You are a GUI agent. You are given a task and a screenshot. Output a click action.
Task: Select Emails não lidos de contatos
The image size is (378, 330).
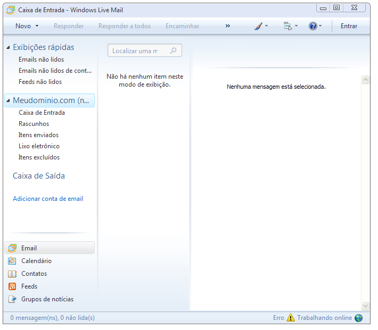pos(55,71)
